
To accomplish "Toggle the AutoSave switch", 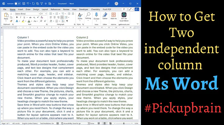I will tap(17, 3).
